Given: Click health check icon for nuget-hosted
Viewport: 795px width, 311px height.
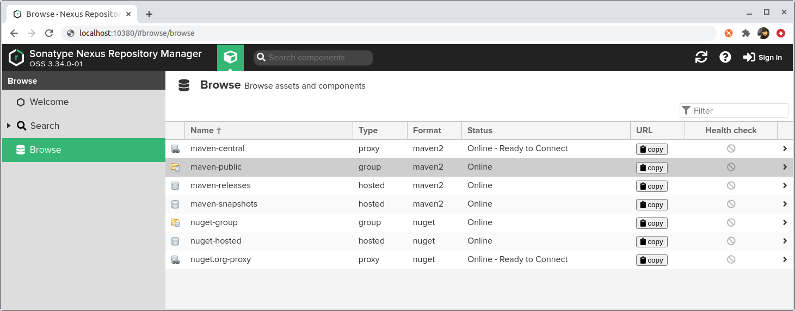Looking at the screenshot, I should [x=731, y=241].
